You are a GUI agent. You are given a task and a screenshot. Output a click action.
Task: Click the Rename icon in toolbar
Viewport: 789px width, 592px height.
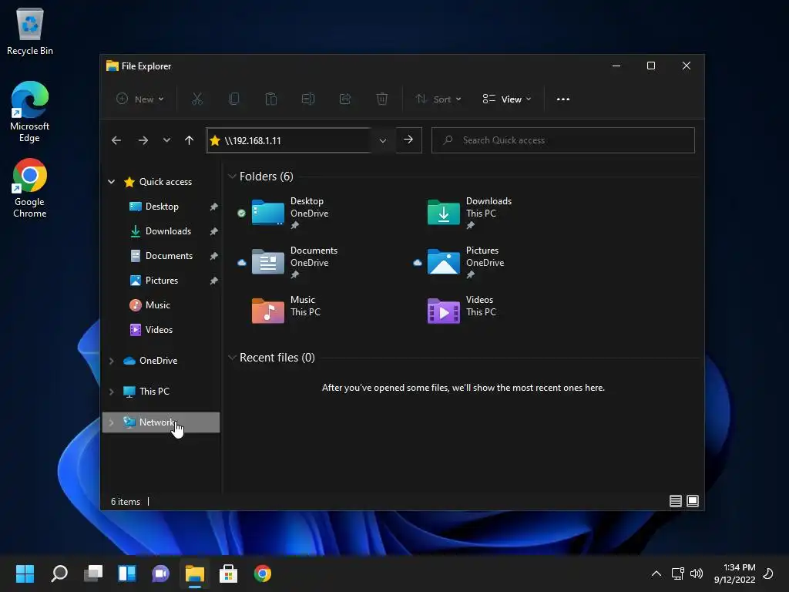[308, 99]
